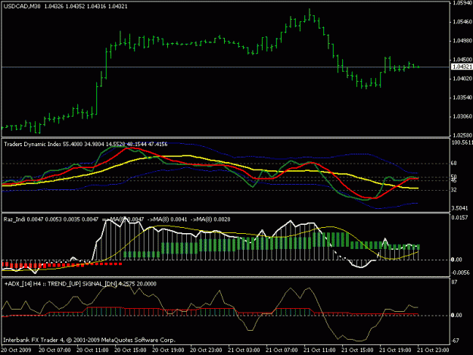Click the 21 Oct 03:00 time label
Viewport: 473px width, 355px height.
point(244,350)
